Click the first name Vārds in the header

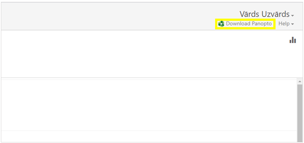click(x=249, y=14)
